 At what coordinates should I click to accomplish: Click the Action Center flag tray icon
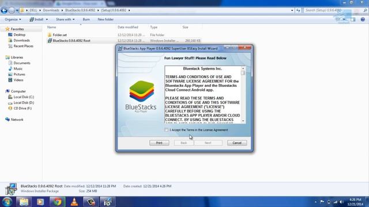[322, 202]
